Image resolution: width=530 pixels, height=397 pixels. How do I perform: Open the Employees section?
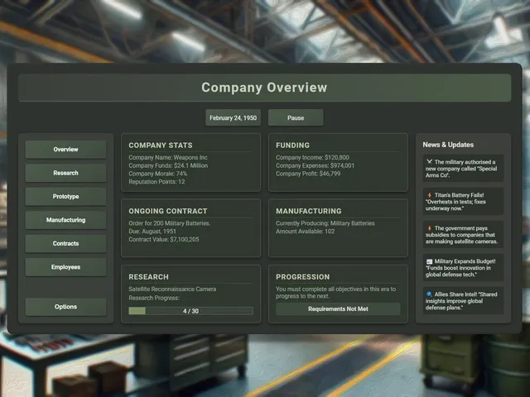(x=65, y=267)
